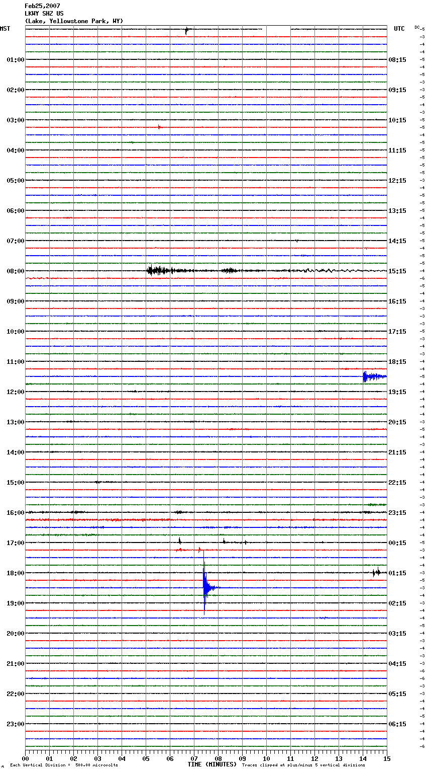This screenshot has width=427, height=772.
Task: Click the 15:15 UTC time label
Action: point(397,271)
